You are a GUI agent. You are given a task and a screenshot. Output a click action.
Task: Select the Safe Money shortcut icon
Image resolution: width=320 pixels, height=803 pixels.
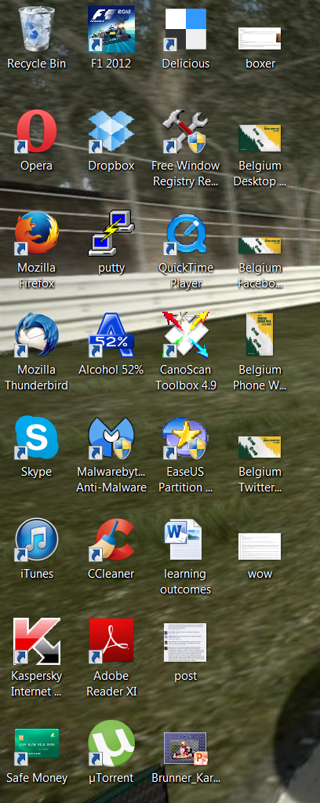36,746
